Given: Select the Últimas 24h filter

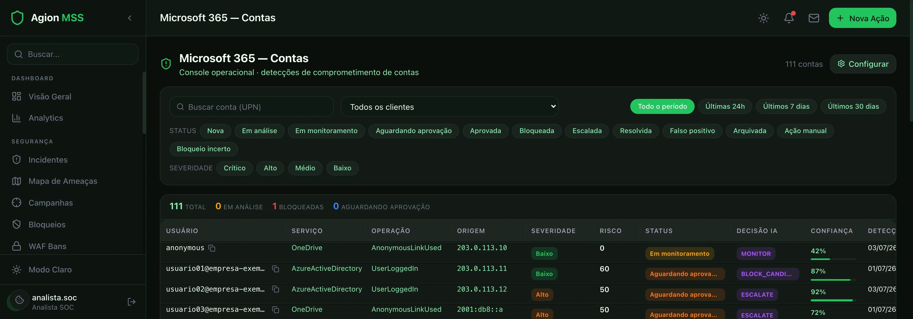Looking at the screenshot, I should click(x=725, y=106).
